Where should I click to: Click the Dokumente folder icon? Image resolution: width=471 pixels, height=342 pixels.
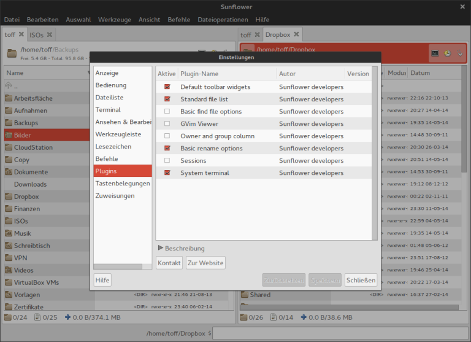[9, 172]
